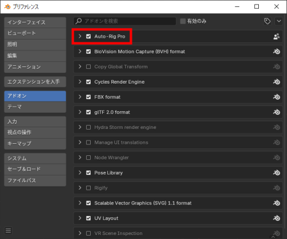
Task: Expand the Auto-Rig Pro addon details
Action: [x=80, y=36]
